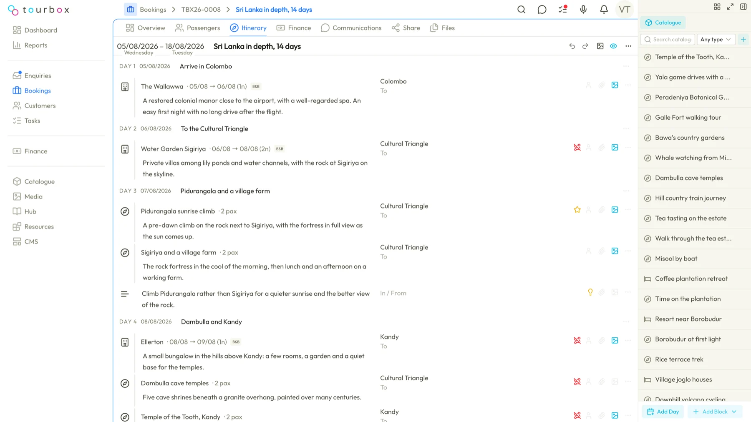
Task: Open Hub in sidebar
Action: (25, 211)
